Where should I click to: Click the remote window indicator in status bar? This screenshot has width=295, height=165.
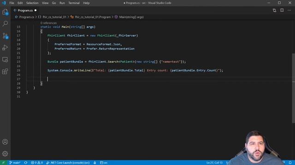click(3, 163)
